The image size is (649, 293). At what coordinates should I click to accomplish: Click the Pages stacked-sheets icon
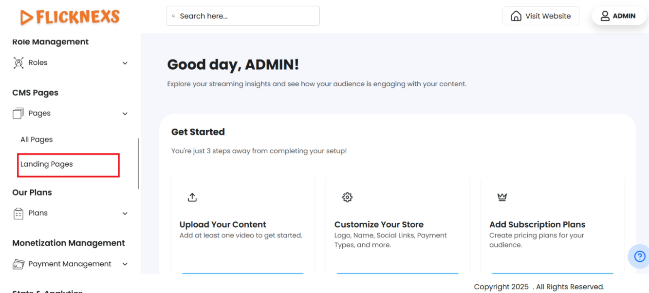19,114
